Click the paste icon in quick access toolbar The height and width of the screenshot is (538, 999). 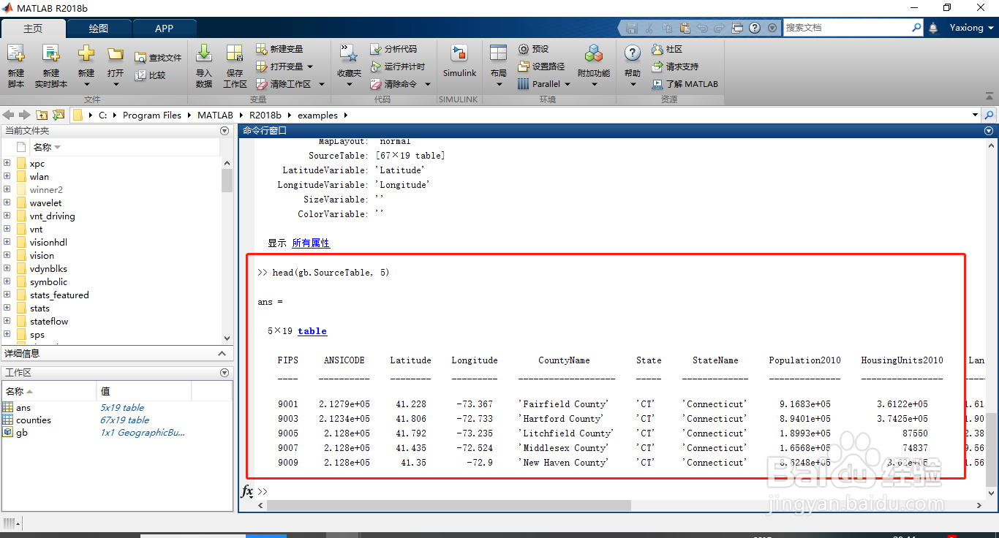coord(685,28)
